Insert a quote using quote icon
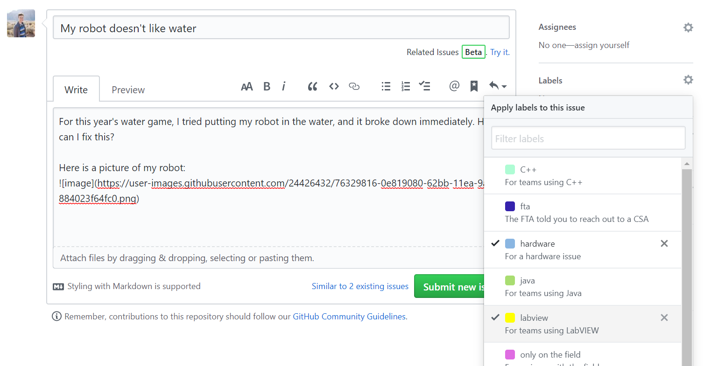The image size is (725, 366). (313, 86)
